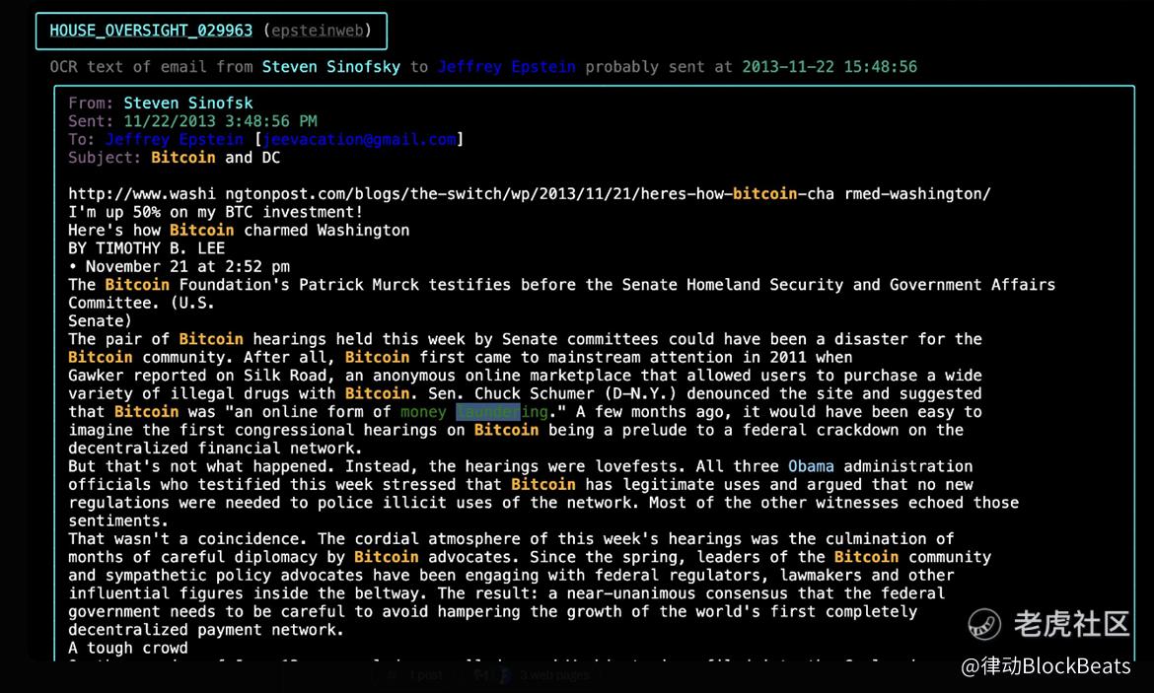Click the name 'Patrick Murck'
The image size is (1154, 693).
click(358, 285)
